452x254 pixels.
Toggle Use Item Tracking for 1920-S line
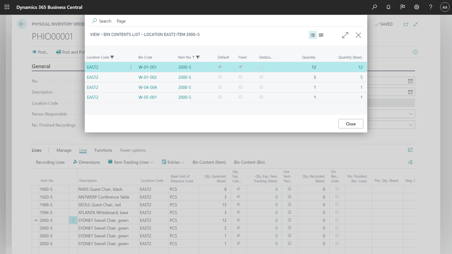(x=289, y=197)
